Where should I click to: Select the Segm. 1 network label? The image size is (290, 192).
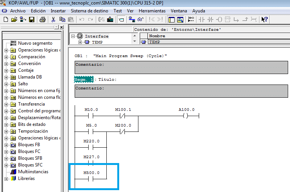(84, 79)
